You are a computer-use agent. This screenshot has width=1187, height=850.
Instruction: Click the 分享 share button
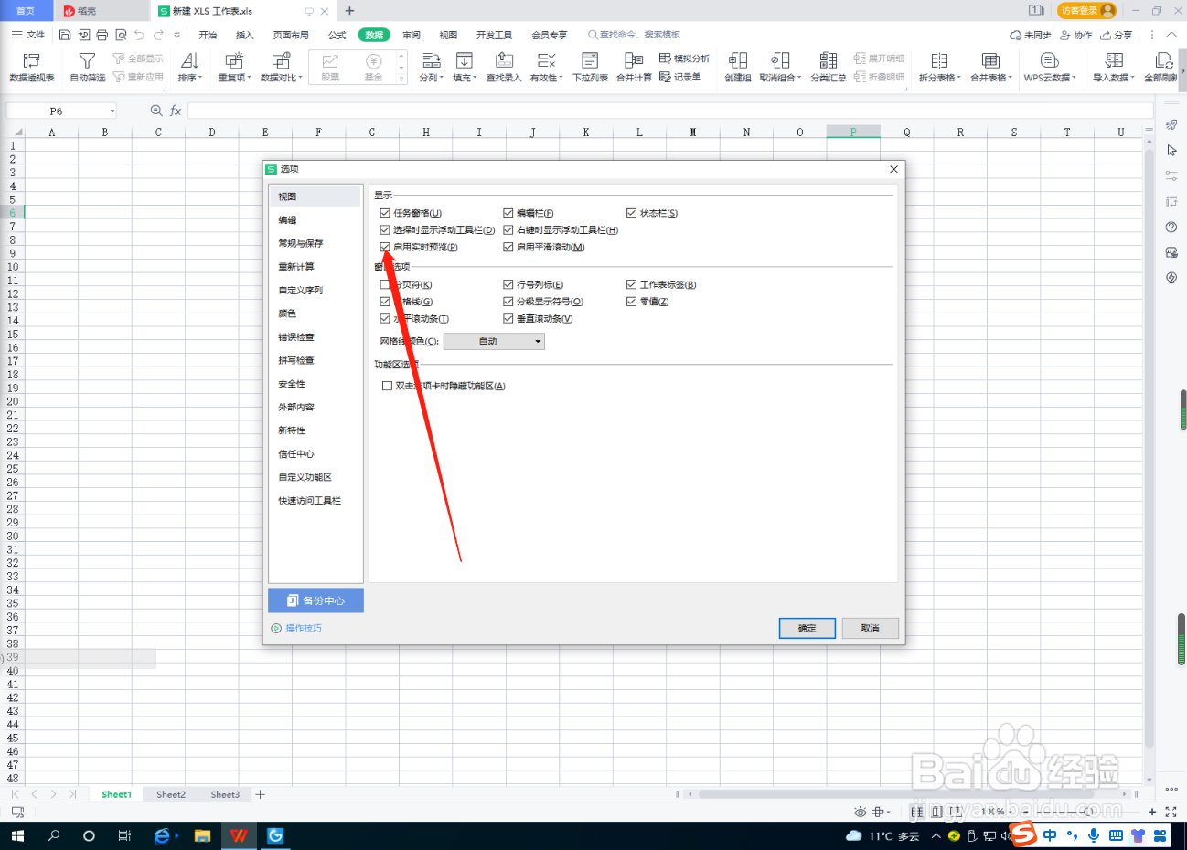click(x=1117, y=35)
